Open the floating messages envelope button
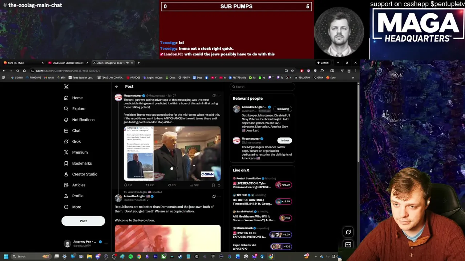465x261 pixels. (348, 245)
